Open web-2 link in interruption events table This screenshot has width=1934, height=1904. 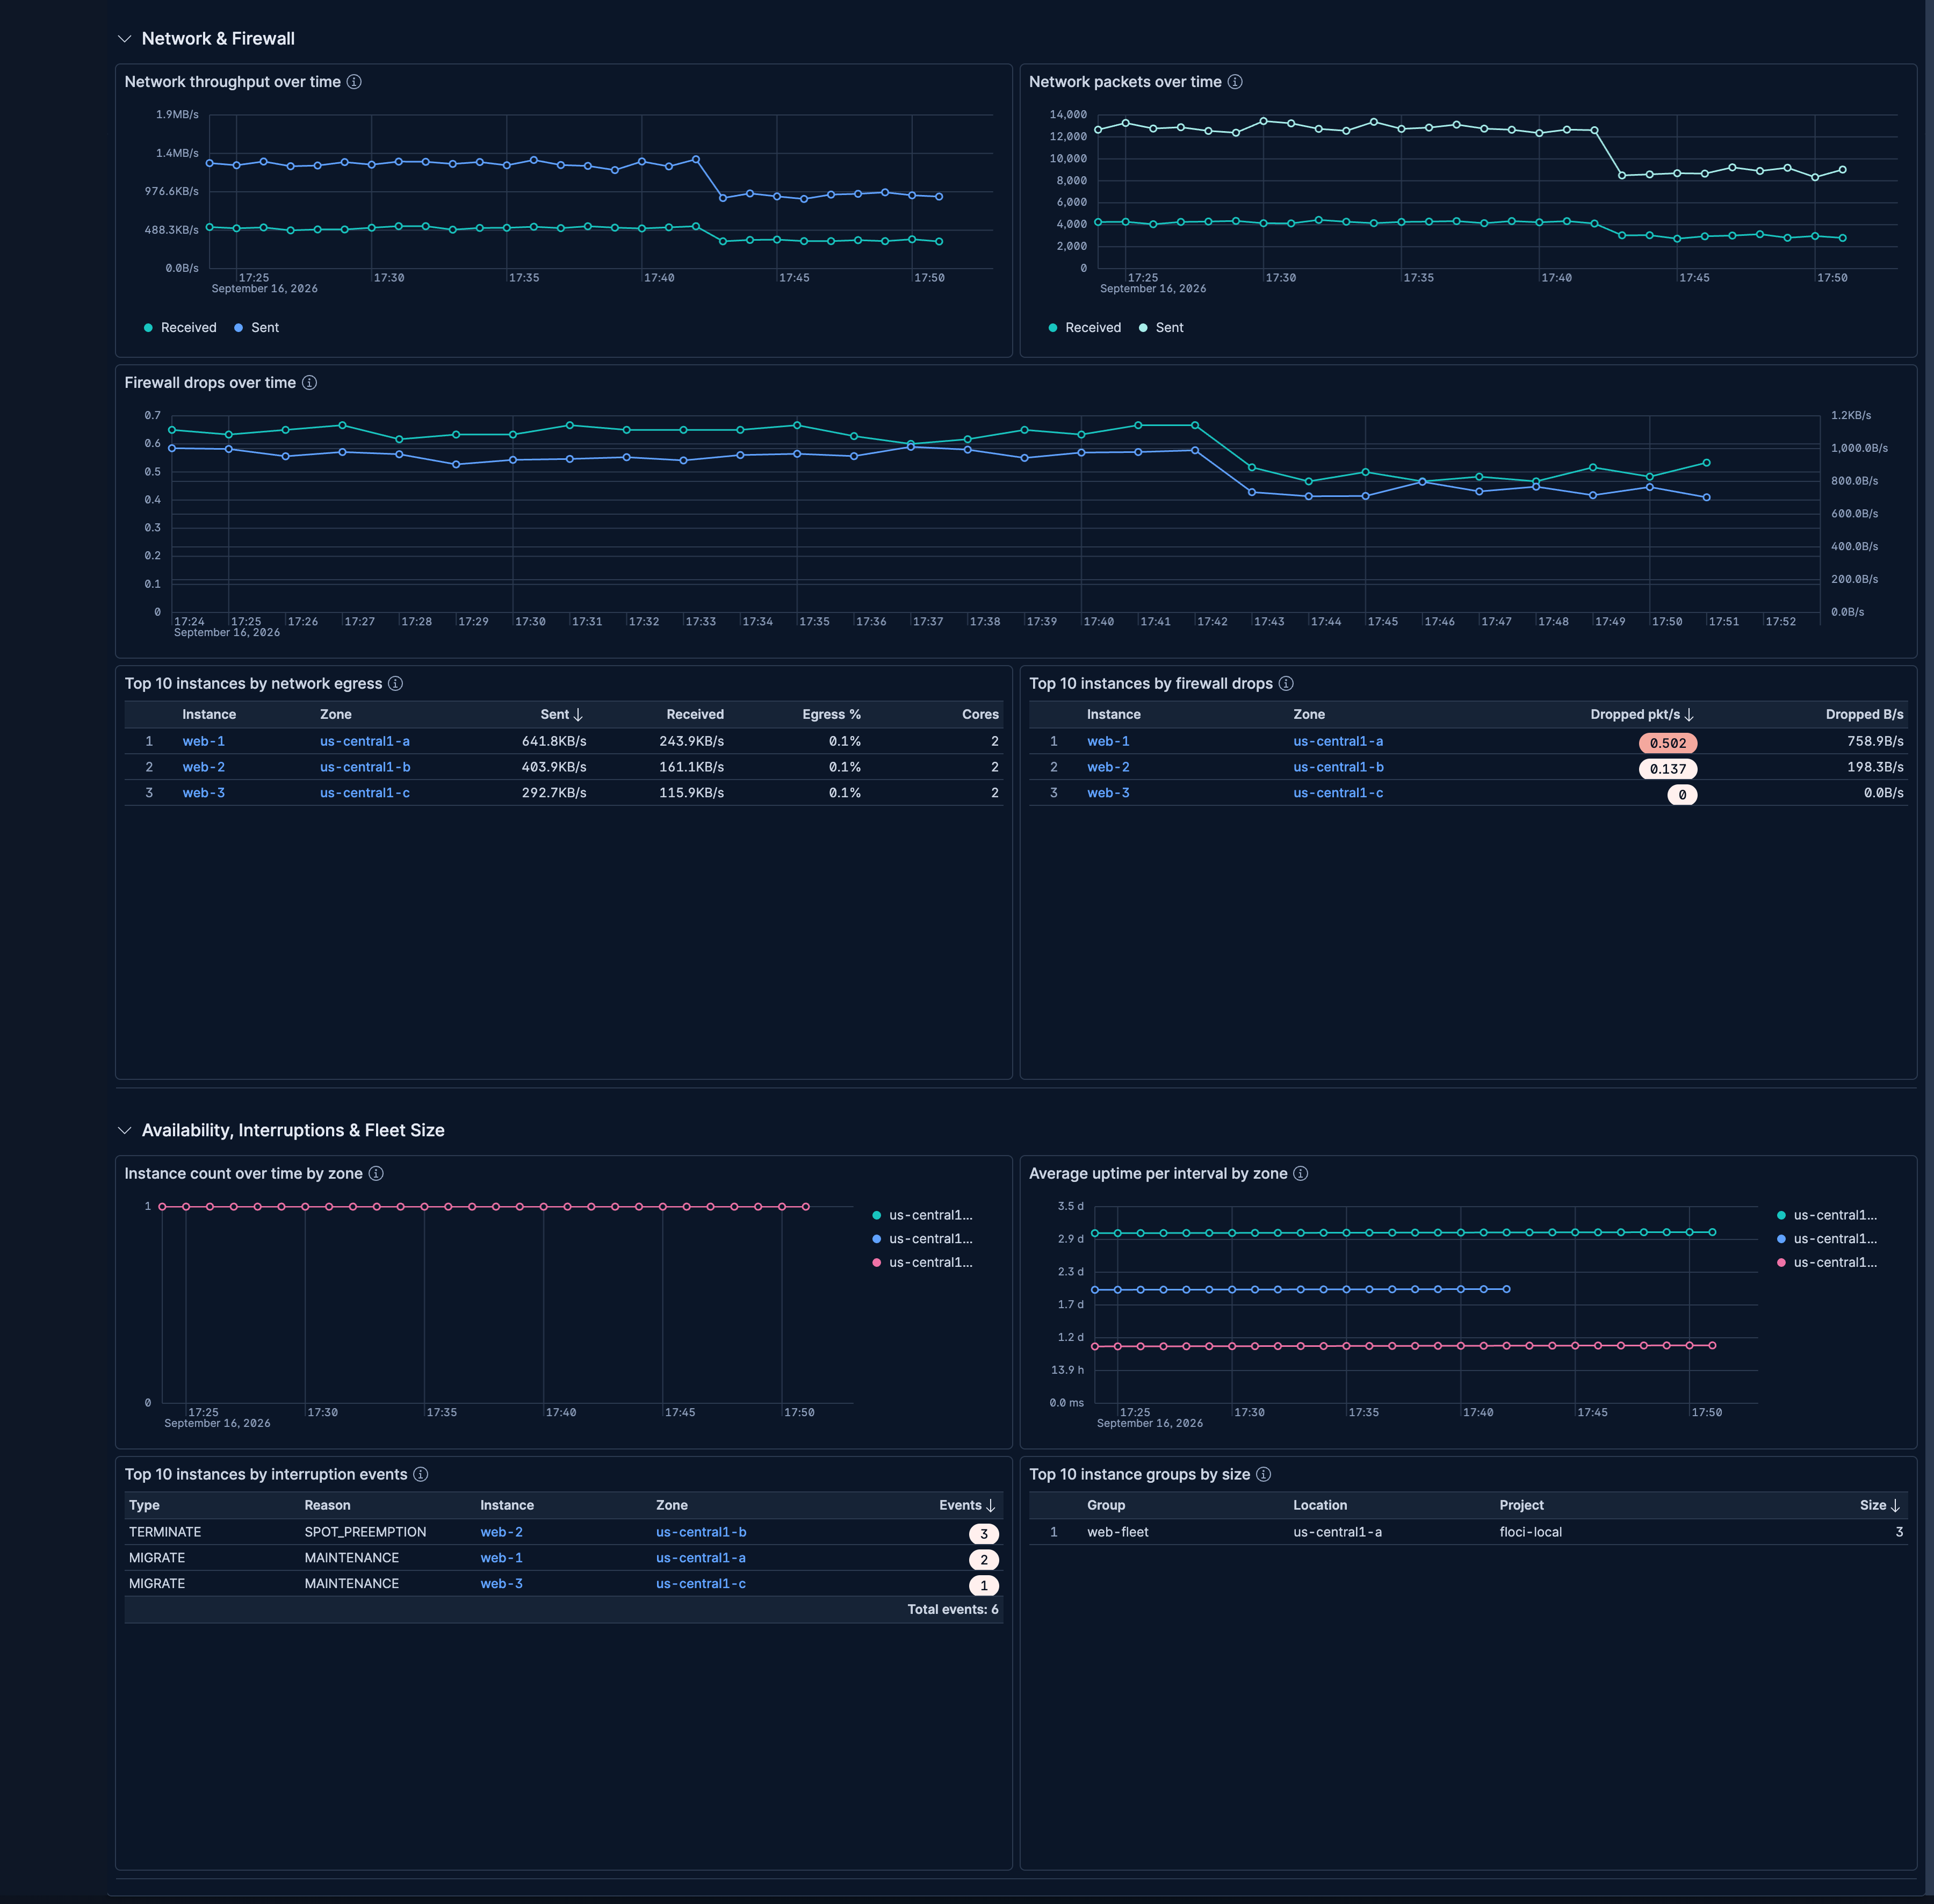tap(501, 1533)
